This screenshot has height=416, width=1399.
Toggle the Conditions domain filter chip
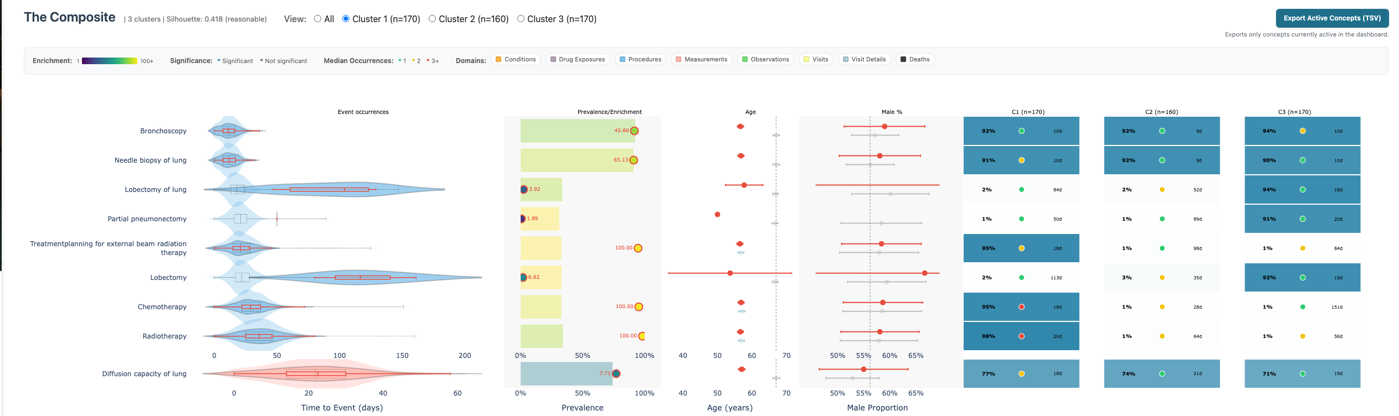click(x=515, y=59)
